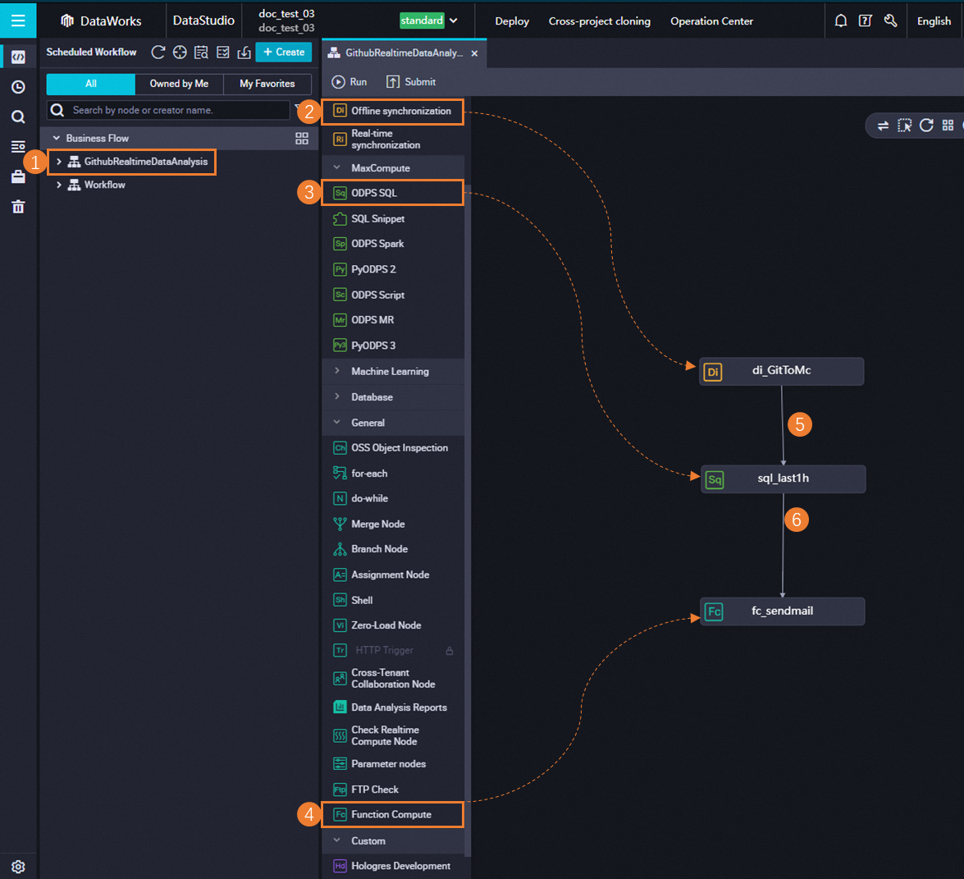
Task: Select the Function Compute node type
Action: coord(393,814)
